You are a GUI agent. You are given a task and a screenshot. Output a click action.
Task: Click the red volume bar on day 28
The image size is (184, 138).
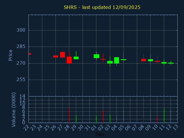[x=69, y=115]
